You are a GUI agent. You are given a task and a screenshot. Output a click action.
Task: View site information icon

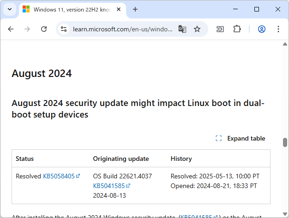coord(64,29)
